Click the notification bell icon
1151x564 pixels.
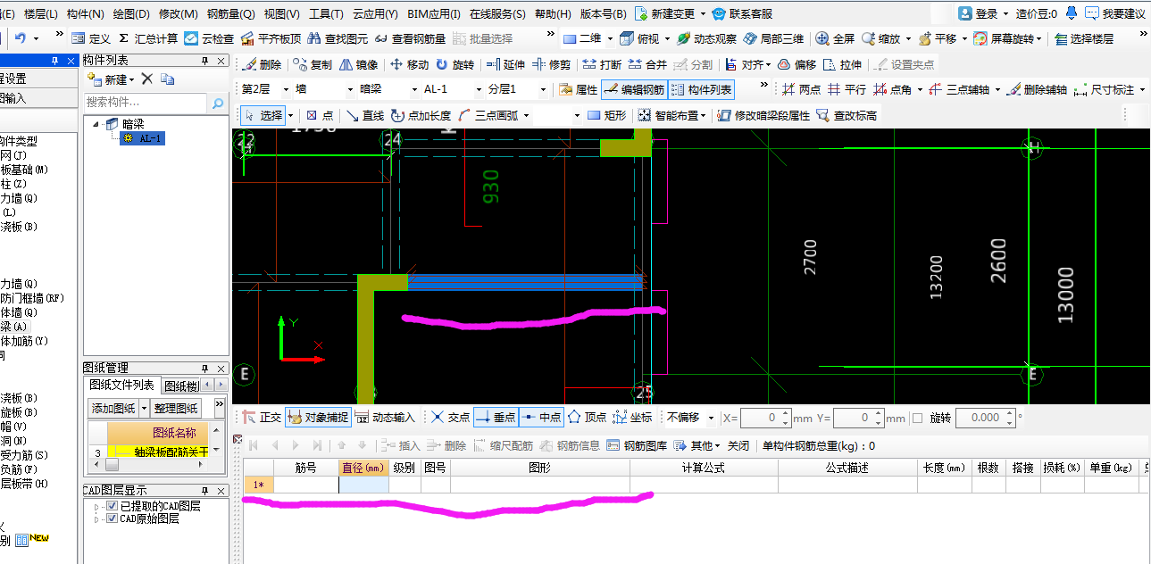pyautogui.click(x=1072, y=13)
